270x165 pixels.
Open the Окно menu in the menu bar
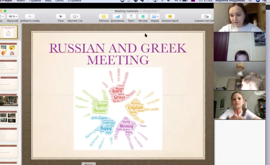(59, 1)
